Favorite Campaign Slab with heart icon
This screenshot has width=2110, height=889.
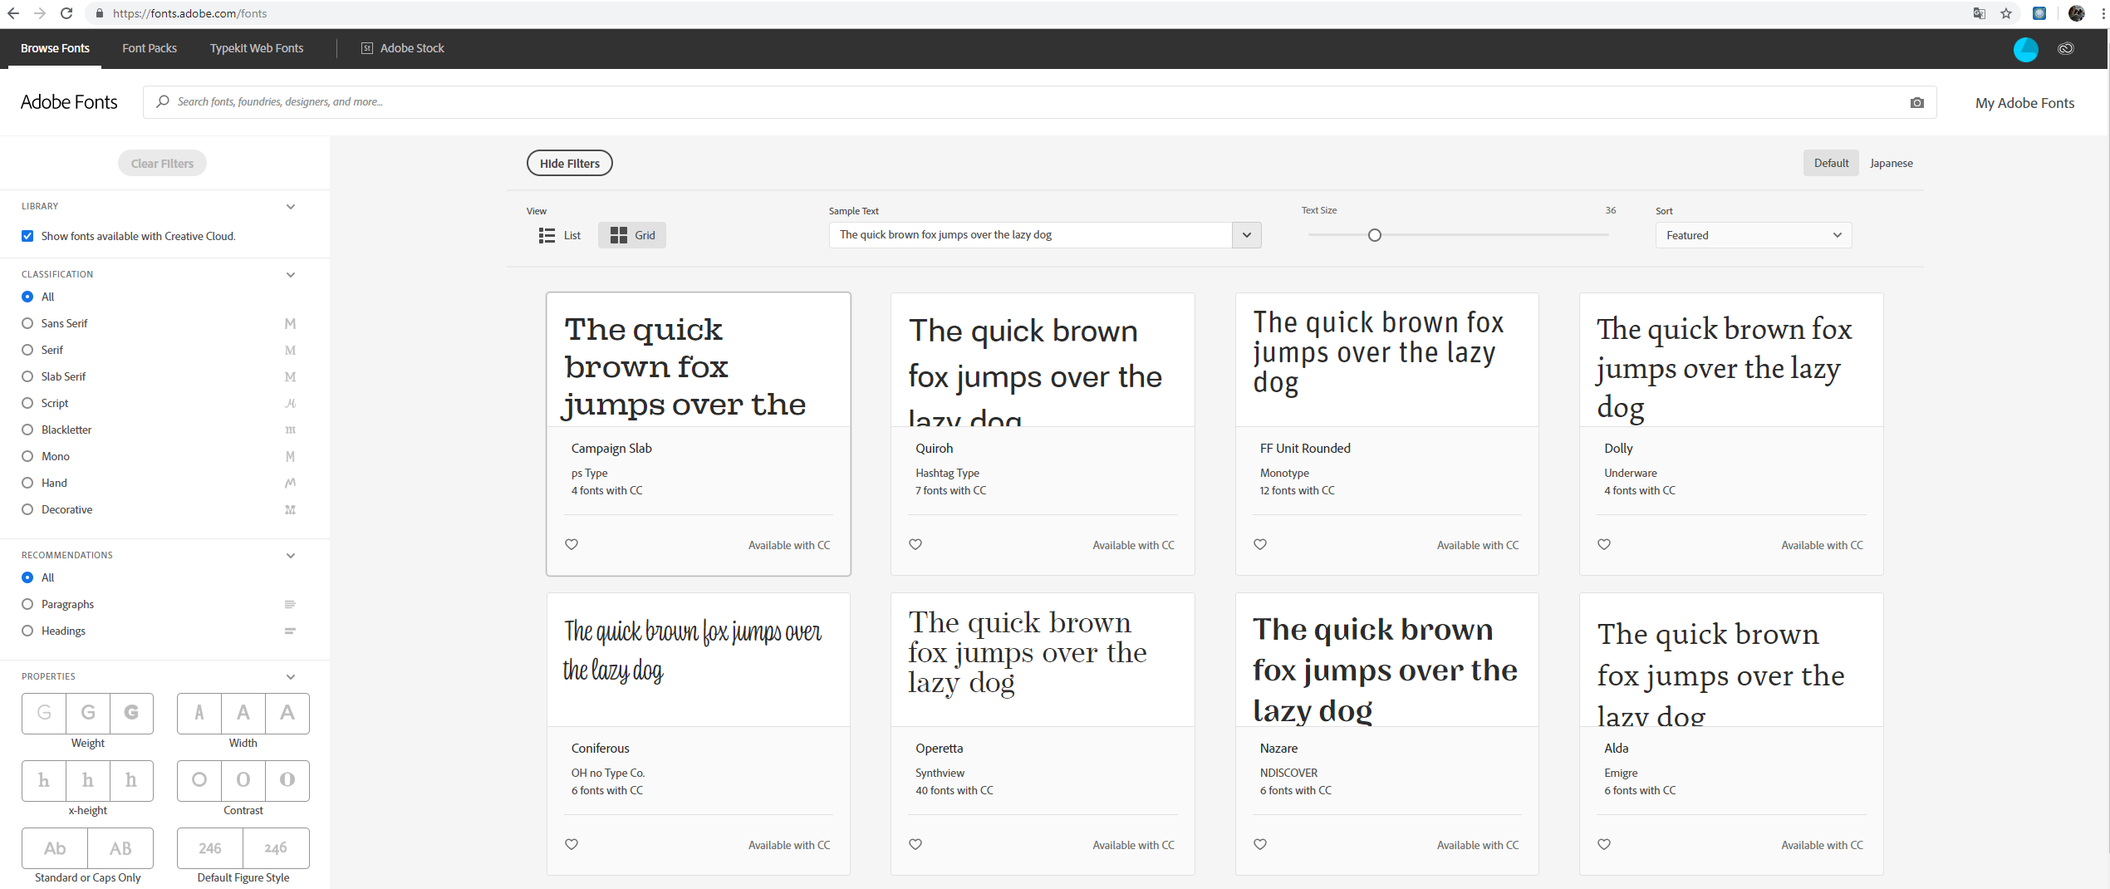572,544
